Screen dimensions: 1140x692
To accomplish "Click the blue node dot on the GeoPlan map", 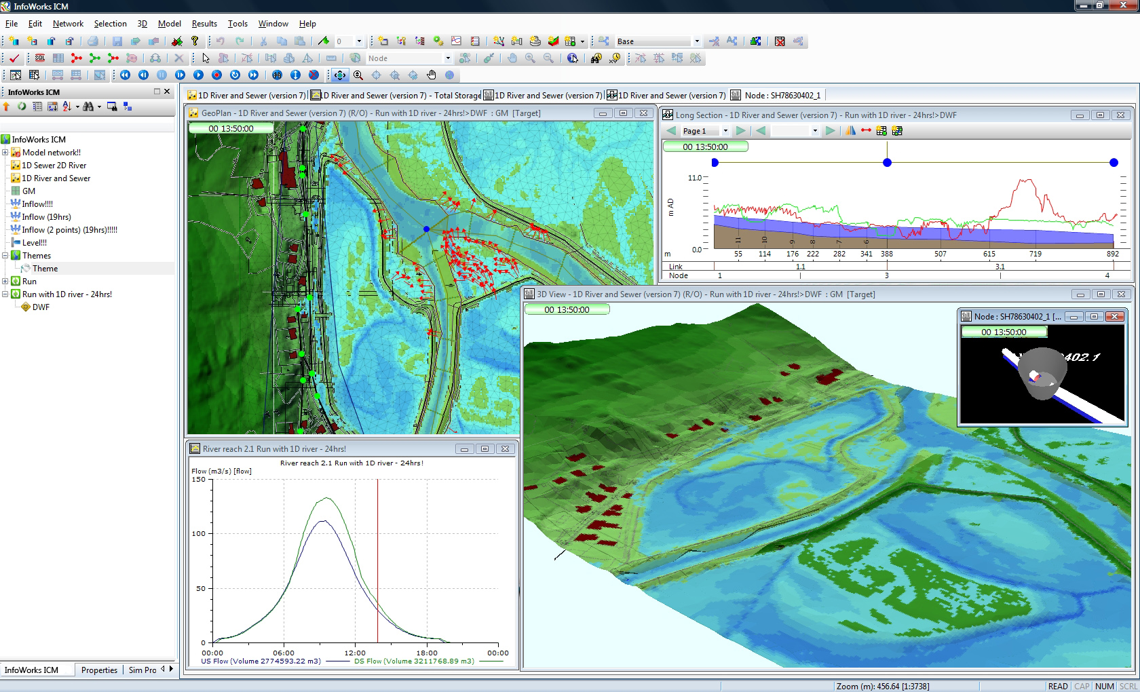I will [426, 229].
